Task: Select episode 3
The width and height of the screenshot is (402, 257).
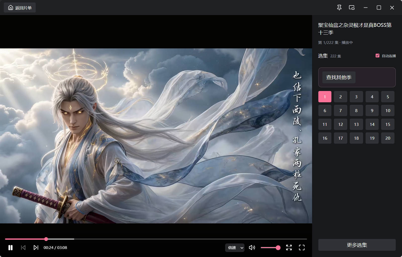Action: [356, 97]
